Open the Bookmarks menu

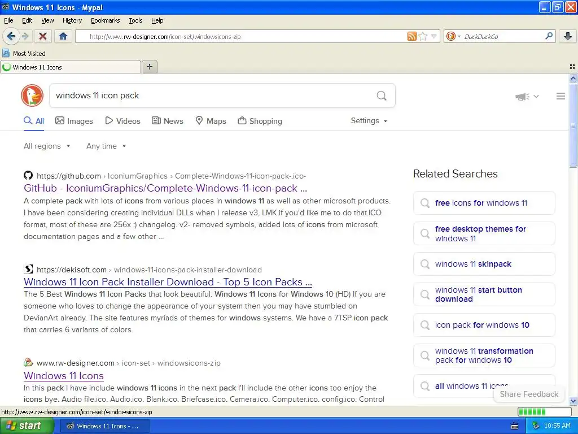click(x=105, y=20)
